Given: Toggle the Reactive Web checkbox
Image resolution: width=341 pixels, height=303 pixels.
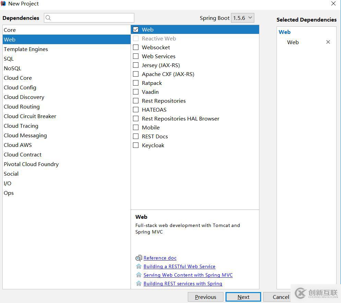Looking at the screenshot, I should pos(136,38).
